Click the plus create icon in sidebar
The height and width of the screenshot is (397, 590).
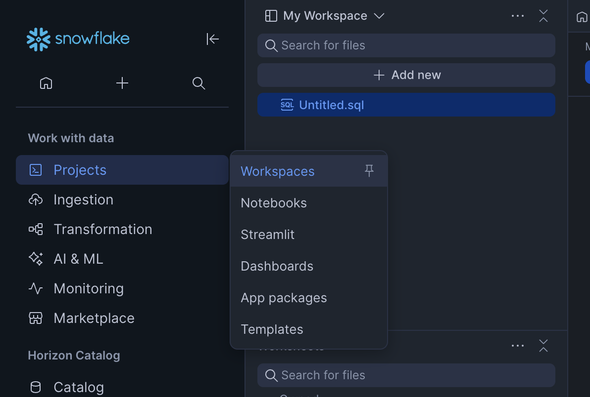[x=122, y=83]
